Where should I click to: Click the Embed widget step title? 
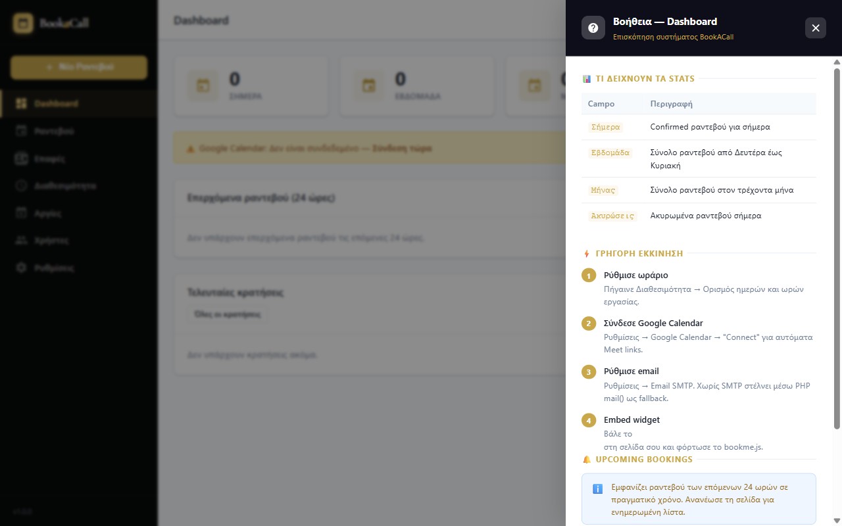631,419
